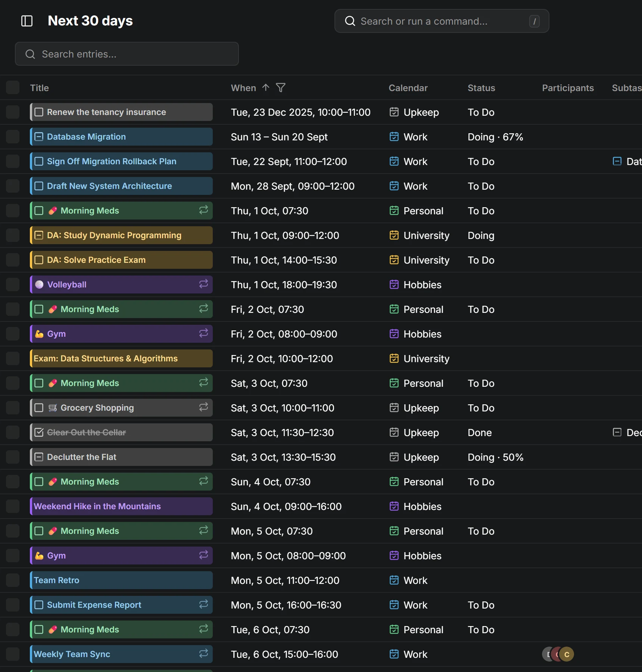The height and width of the screenshot is (672, 642).
Task: Click the Work calendar icon in Team Retro row
Action: [394, 580]
